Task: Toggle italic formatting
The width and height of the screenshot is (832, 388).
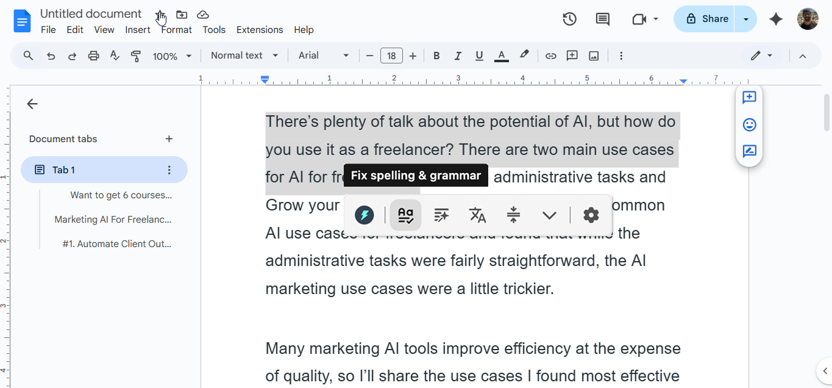Action: tap(458, 56)
